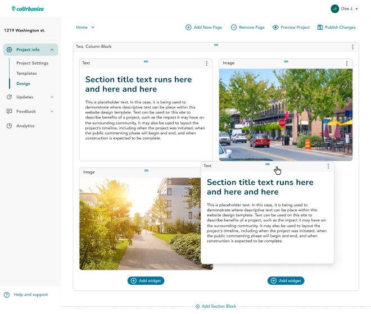Select Feedback in the sidebar
This screenshot has height=314, width=371.
(26, 111)
